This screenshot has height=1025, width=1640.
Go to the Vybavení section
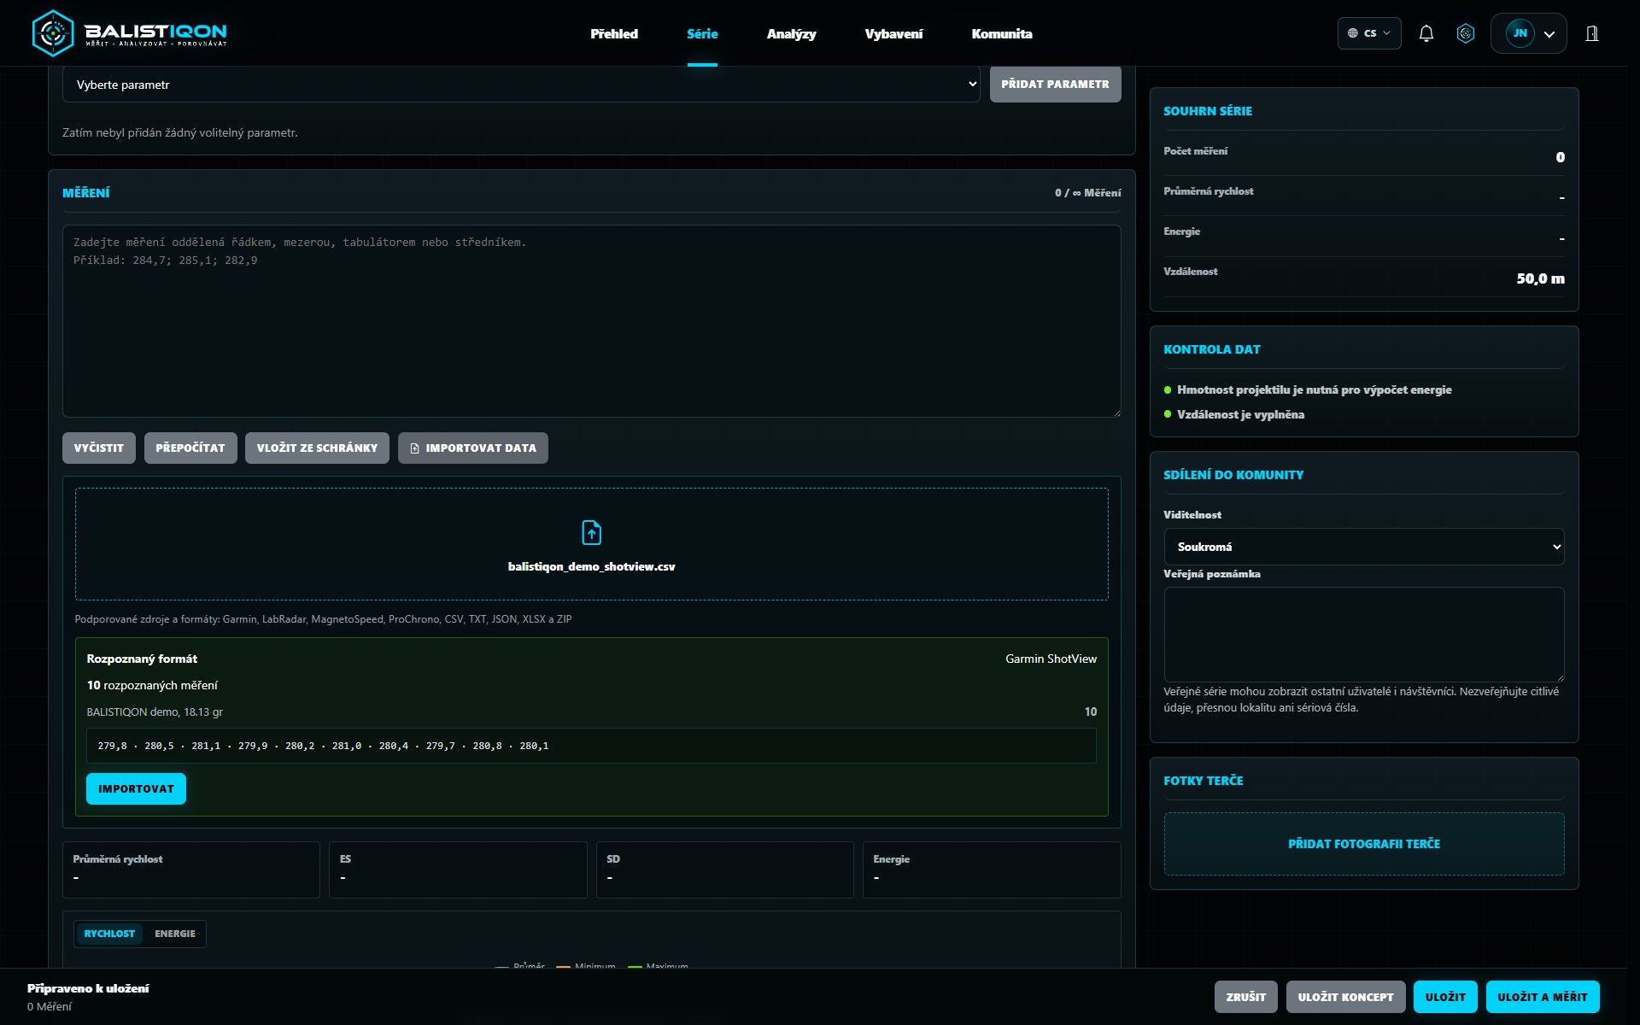pyautogui.click(x=893, y=34)
